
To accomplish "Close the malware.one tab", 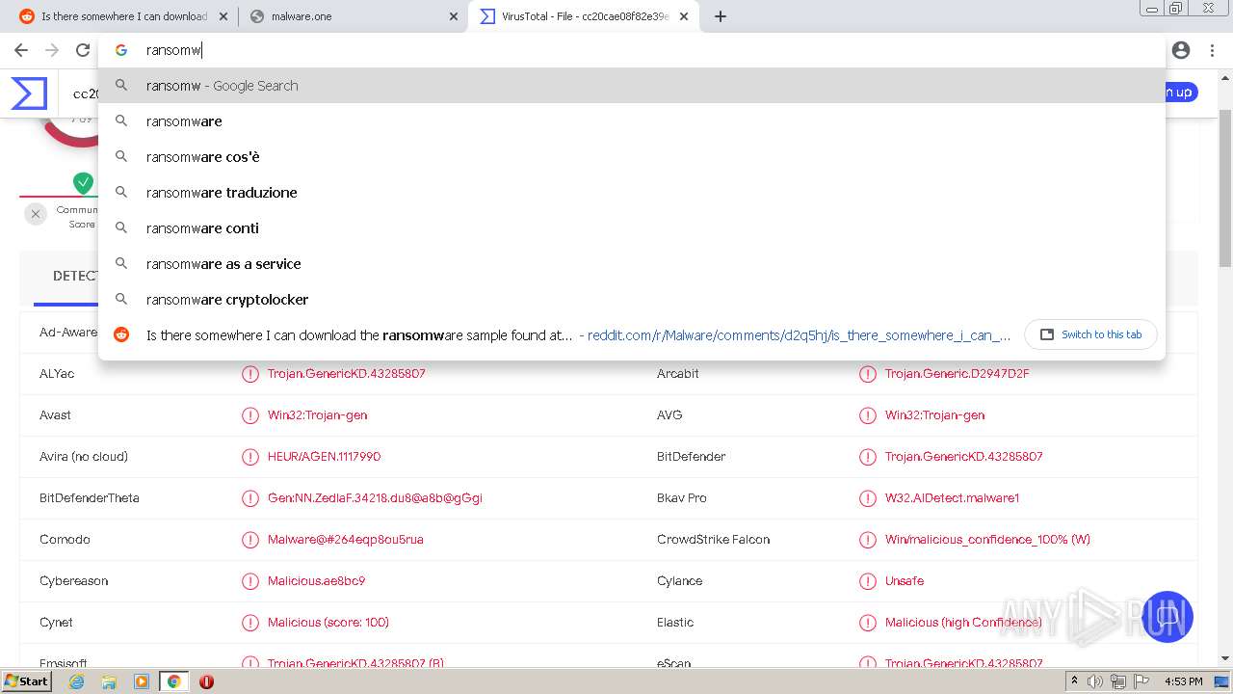I will (x=454, y=16).
